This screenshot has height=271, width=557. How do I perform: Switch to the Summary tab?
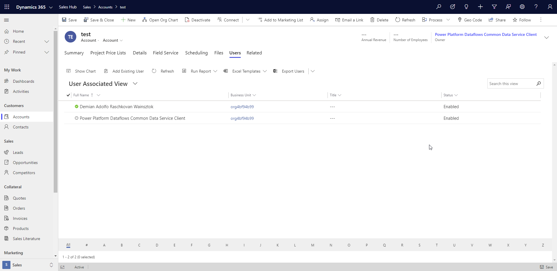[x=74, y=53]
